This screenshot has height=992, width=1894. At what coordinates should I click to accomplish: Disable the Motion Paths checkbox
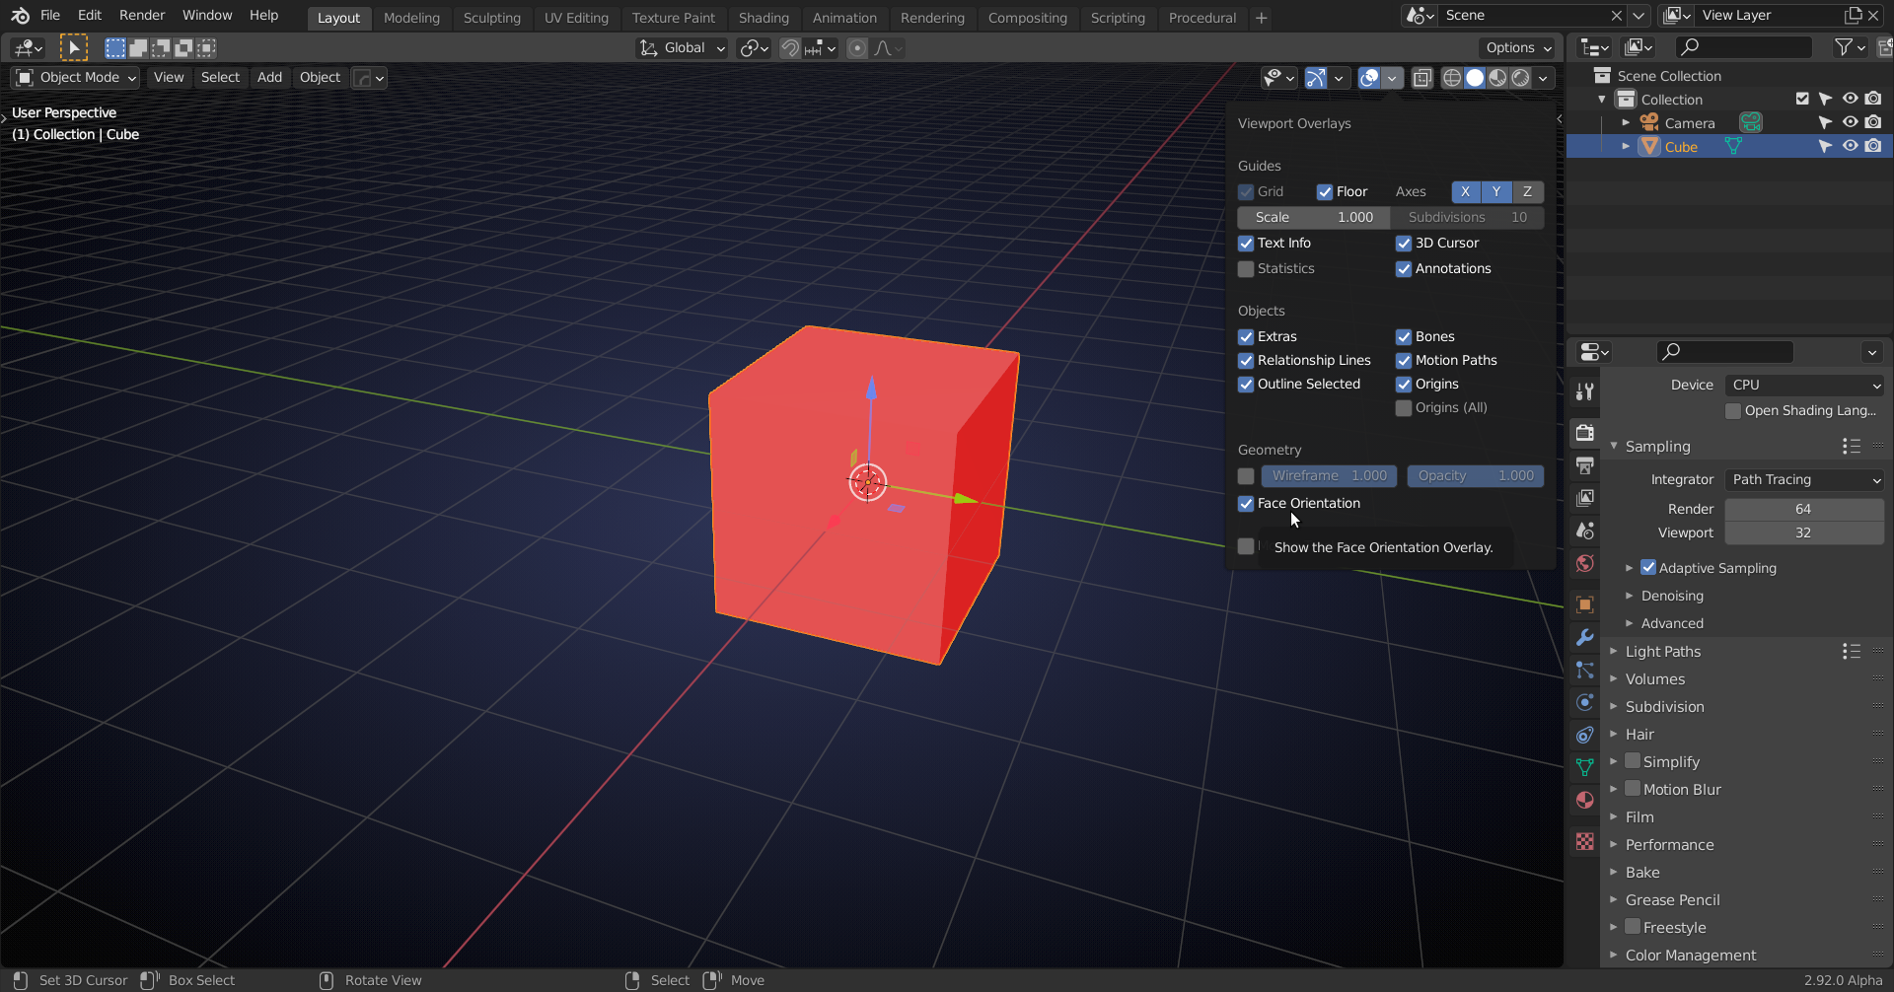pos(1403,360)
